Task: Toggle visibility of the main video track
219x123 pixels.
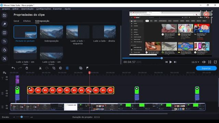Action: click(x=7, y=106)
